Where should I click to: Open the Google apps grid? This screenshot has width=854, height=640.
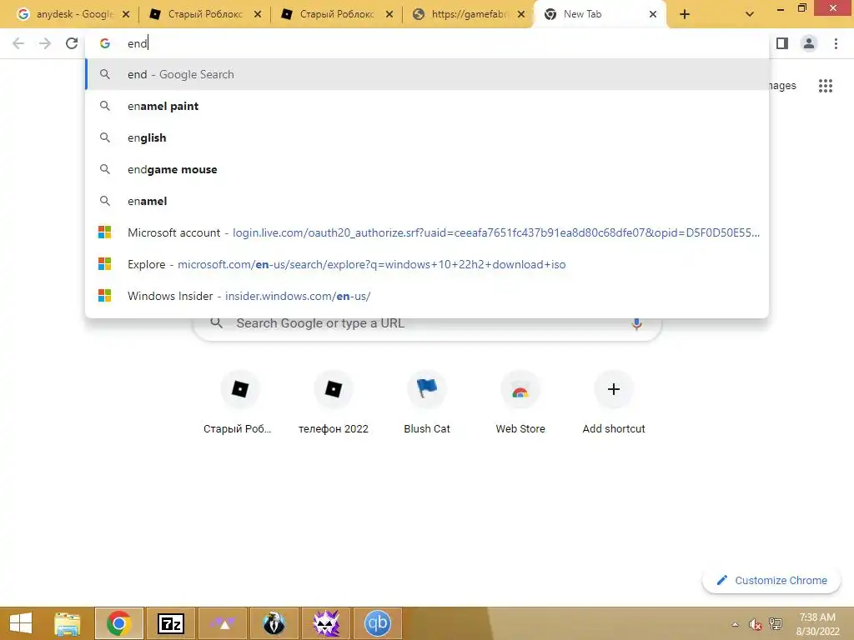tap(825, 86)
